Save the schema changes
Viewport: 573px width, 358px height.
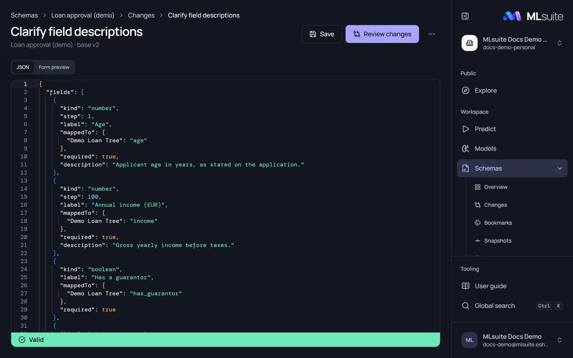pos(322,34)
